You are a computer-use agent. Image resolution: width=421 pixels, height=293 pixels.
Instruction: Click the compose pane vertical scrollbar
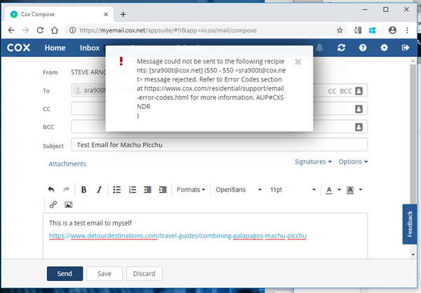413,134
